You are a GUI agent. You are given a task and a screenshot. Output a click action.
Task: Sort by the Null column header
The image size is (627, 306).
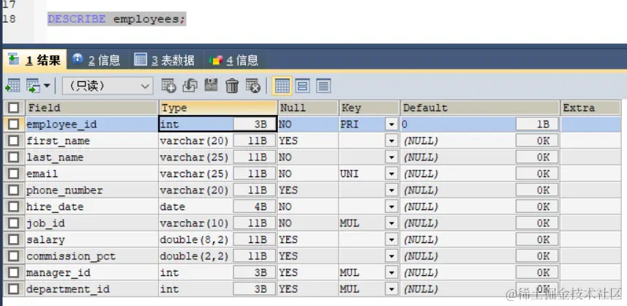click(x=308, y=108)
